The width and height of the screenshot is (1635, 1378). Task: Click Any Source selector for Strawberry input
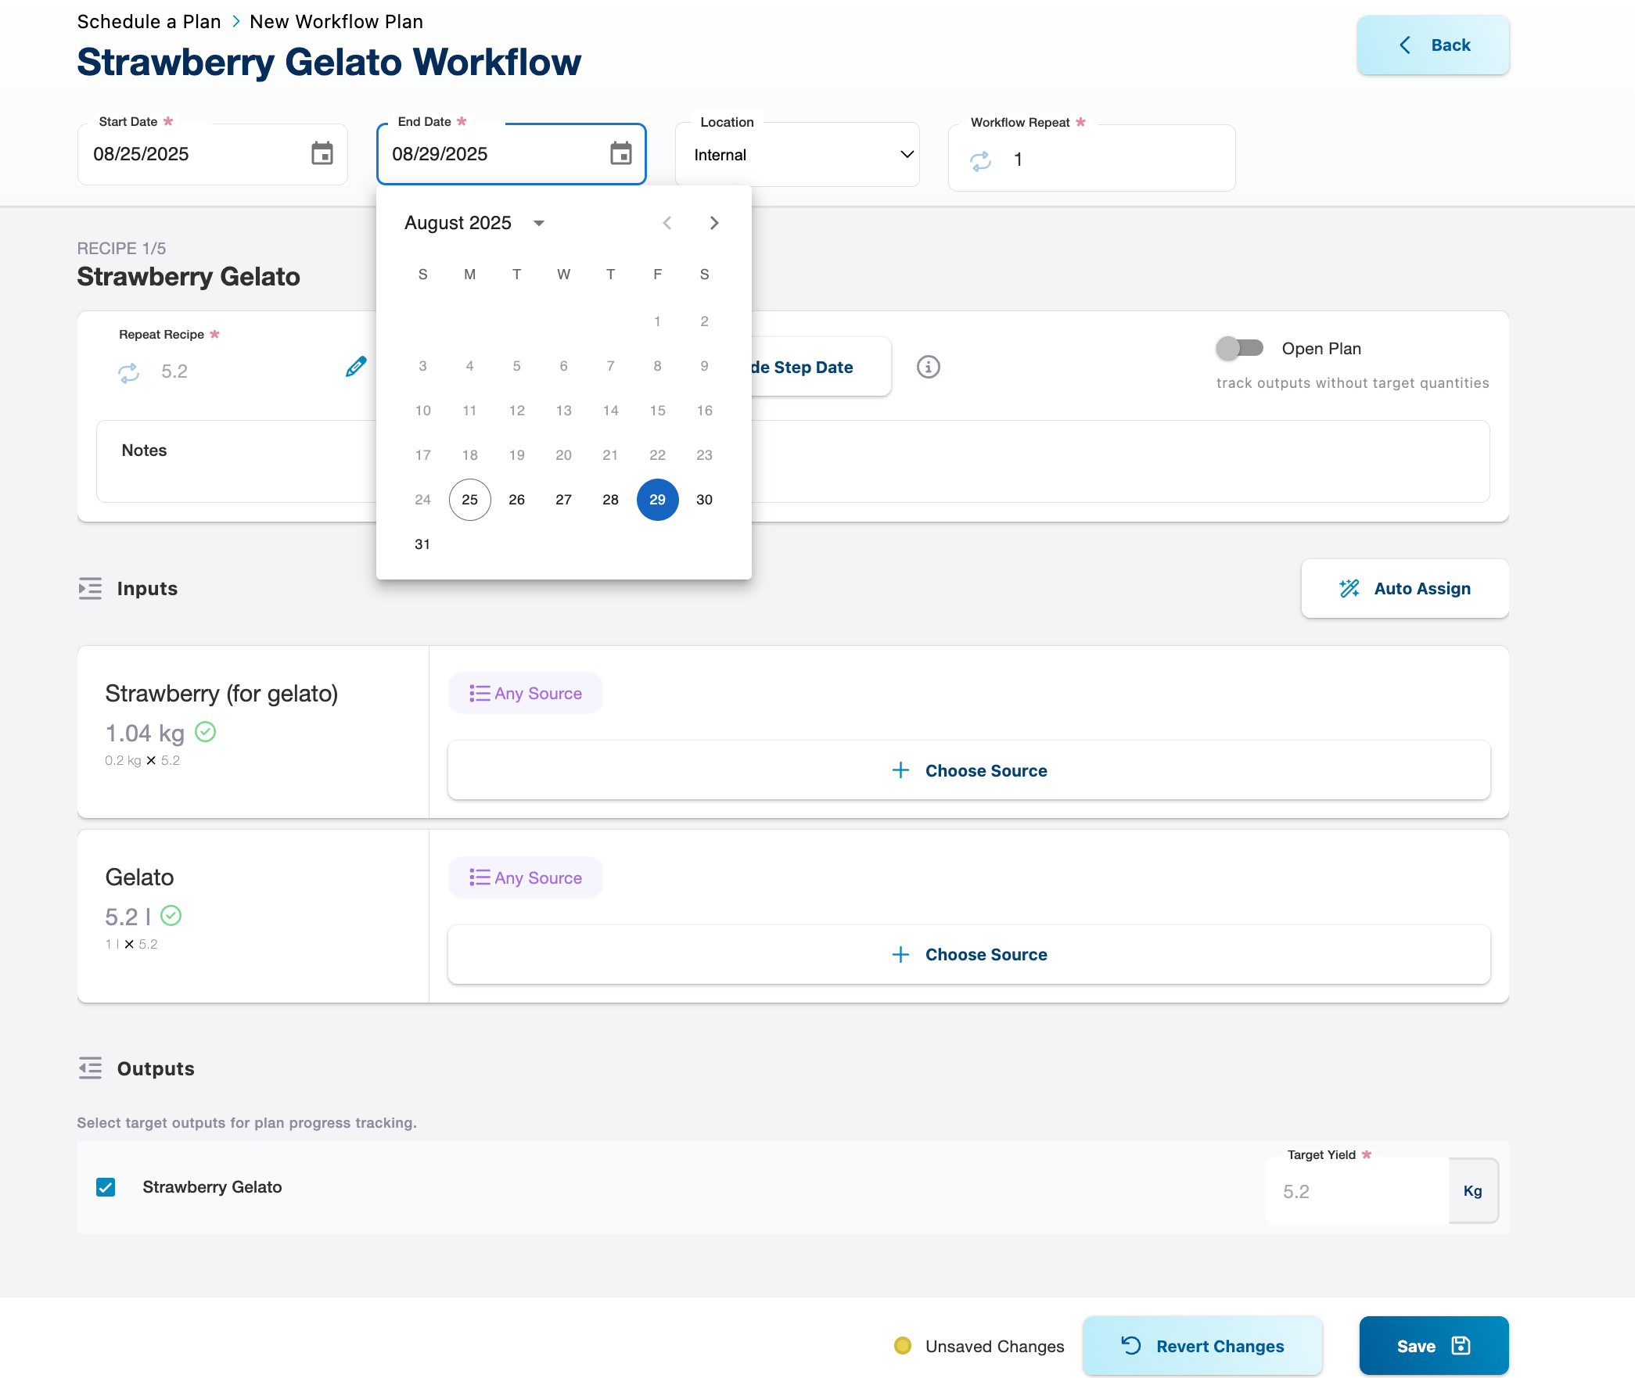point(525,693)
